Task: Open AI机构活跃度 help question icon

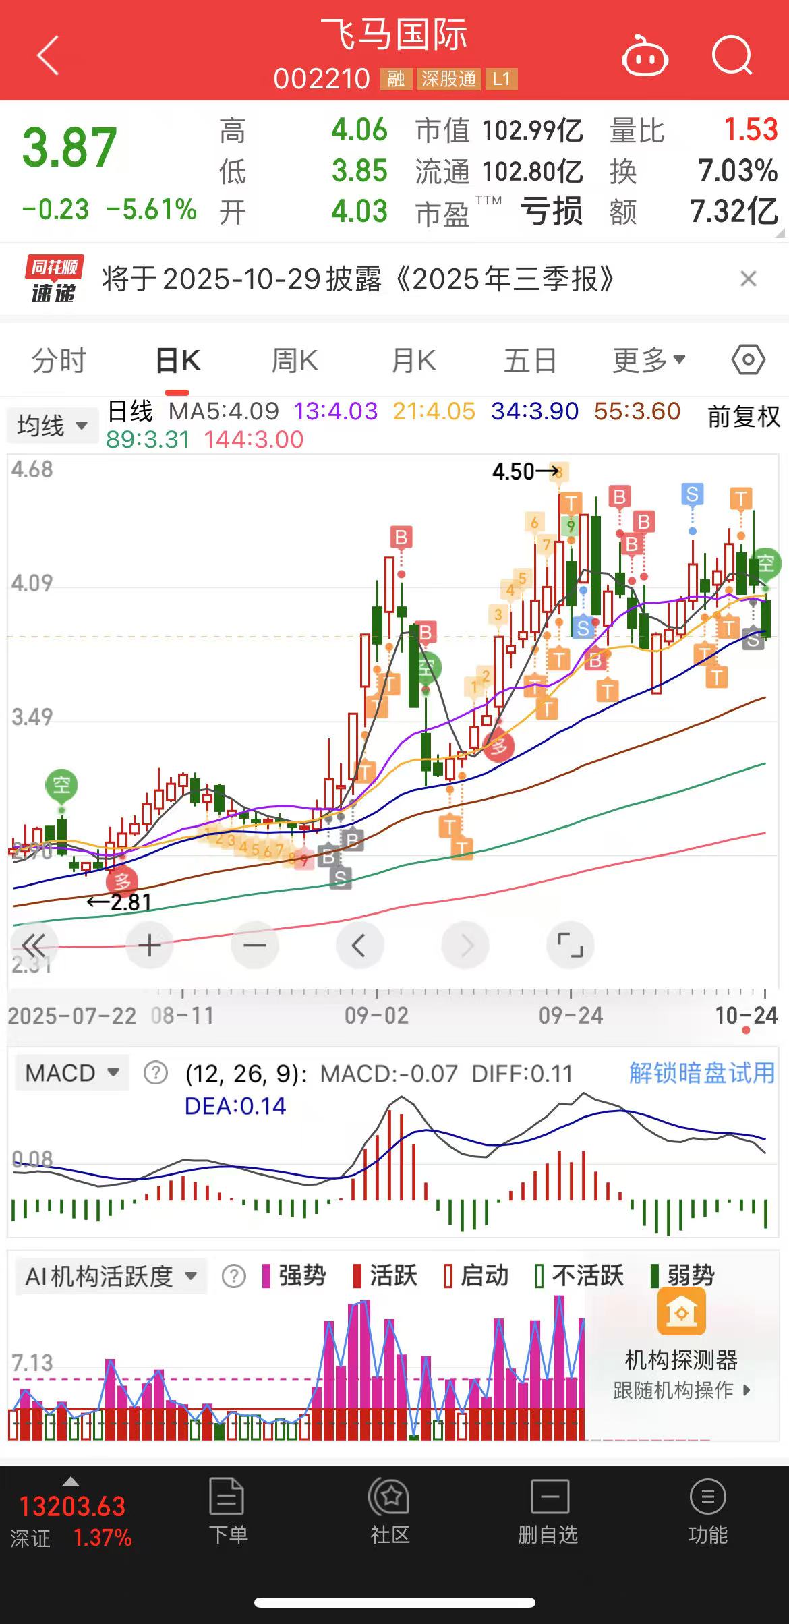Action: [x=234, y=1276]
